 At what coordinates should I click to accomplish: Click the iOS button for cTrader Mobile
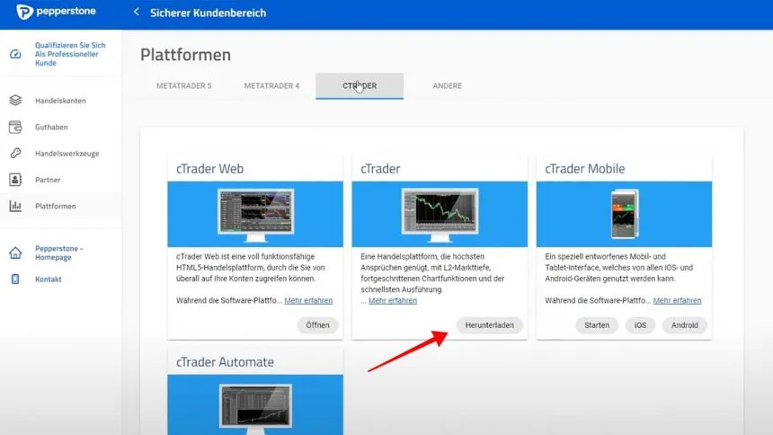640,325
